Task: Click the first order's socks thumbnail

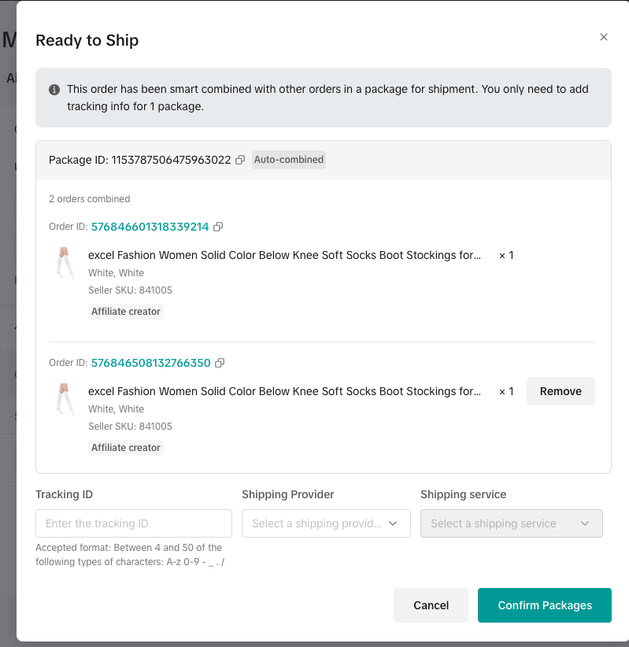Action: coord(64,264)
